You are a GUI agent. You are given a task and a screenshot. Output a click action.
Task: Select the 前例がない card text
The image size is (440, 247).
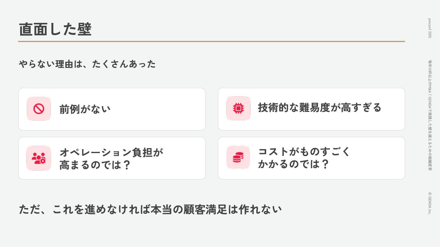pyautogui.click(x=85, y=109)
